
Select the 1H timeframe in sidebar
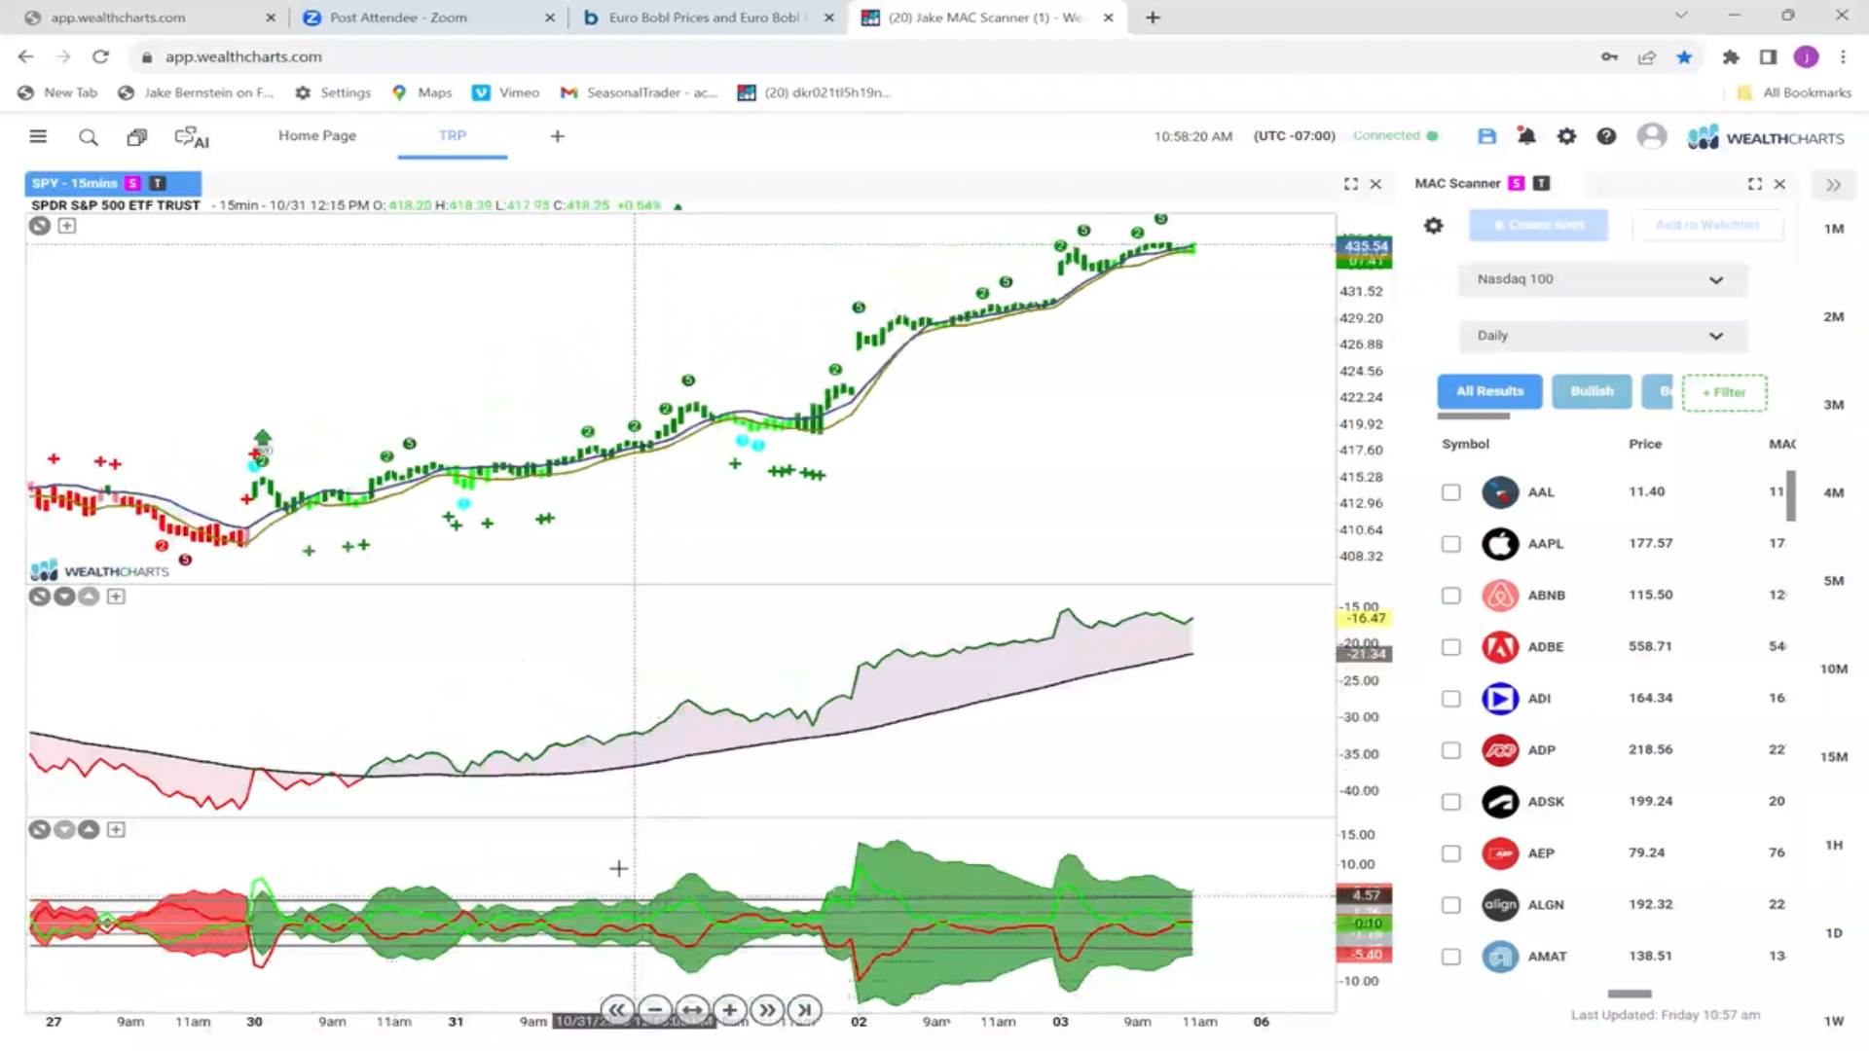pos(1834,845)
